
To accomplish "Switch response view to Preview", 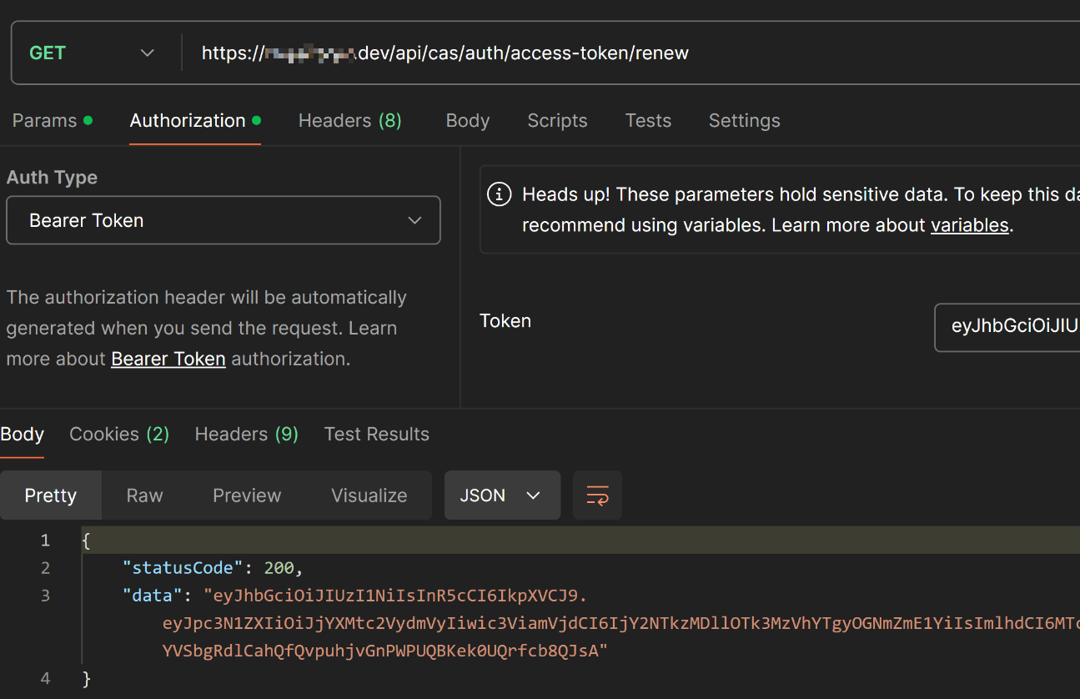I will click(247, 495).
